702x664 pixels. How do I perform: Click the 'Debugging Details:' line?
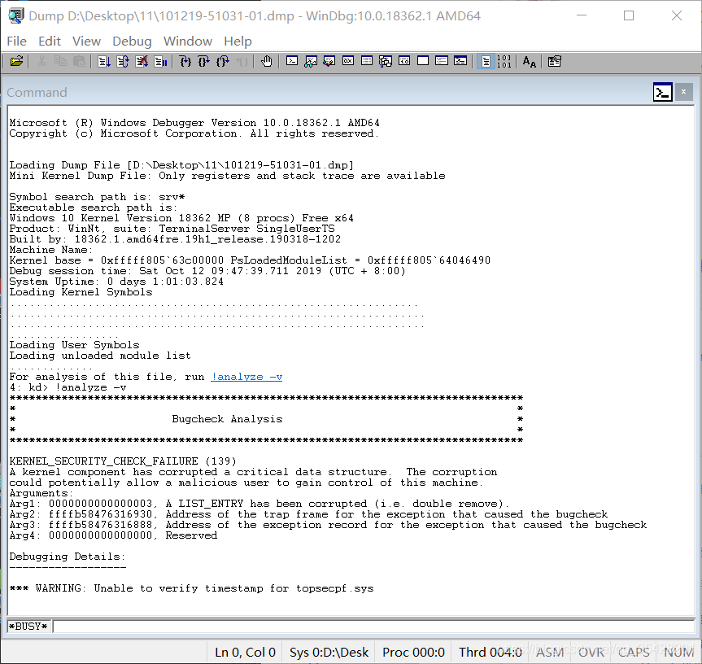pos(68,557)
